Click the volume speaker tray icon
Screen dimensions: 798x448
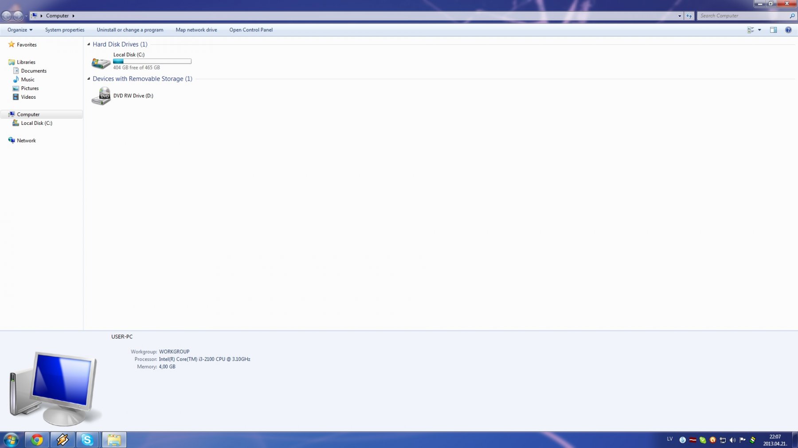[732, 440]
